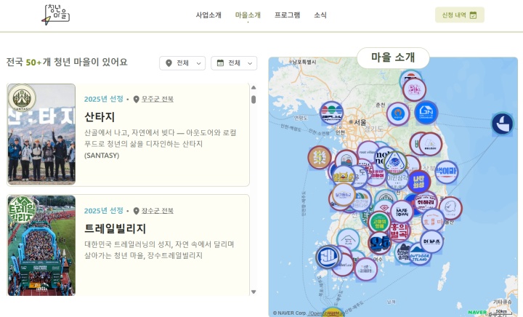
Task: Open the OpenStreetMap attribution link
Action: click(326, 313)
